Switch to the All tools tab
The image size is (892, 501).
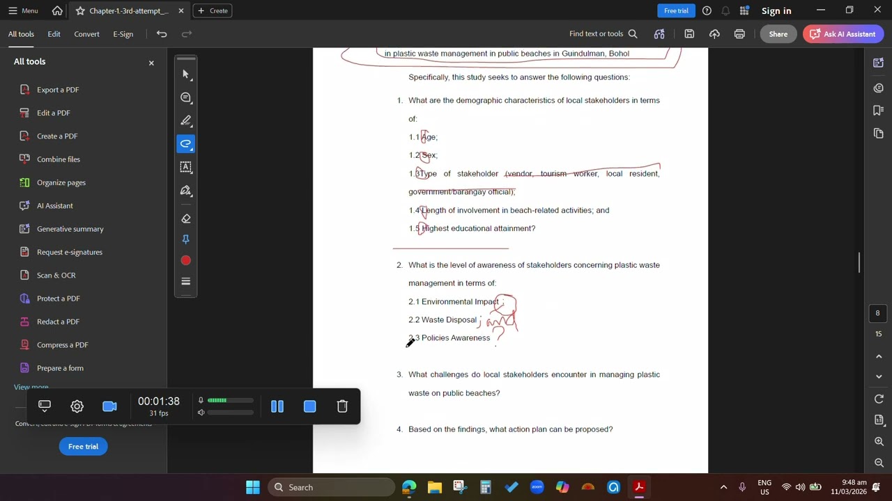pyautogui.click(x=21, y=33)
